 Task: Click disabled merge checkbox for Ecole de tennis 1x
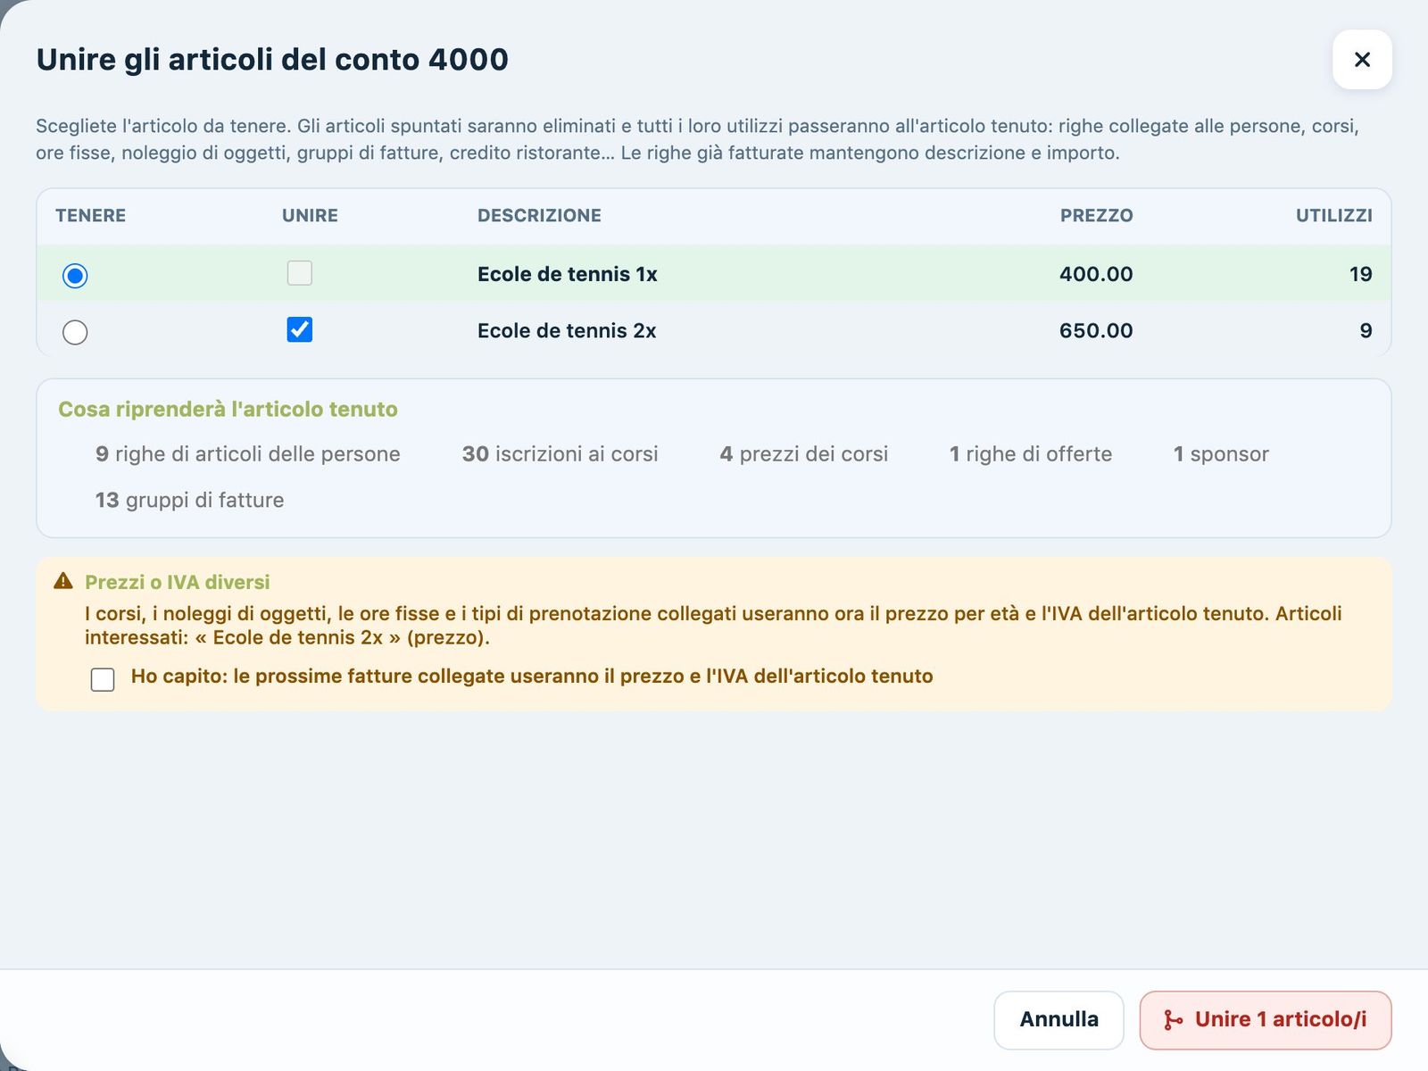click(x=300, y=273)
